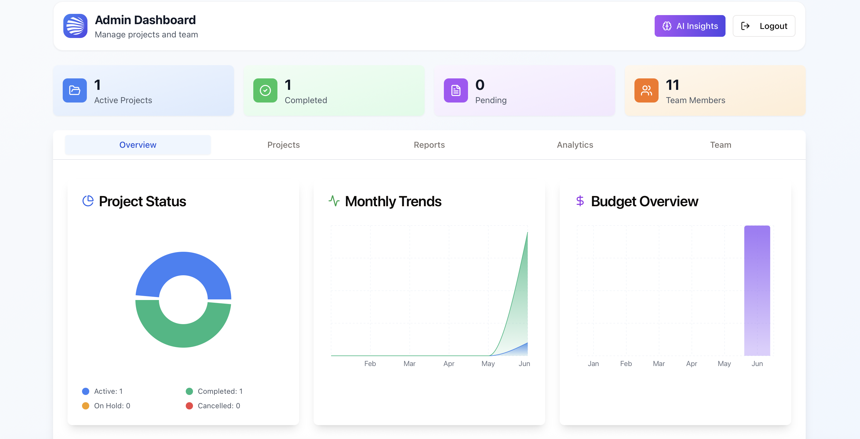
Task: Click the '0' pending count
Action: pos(480,85)
